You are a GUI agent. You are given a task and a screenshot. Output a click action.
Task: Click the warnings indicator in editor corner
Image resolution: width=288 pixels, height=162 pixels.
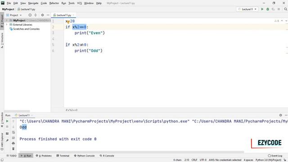click(277, 21)
